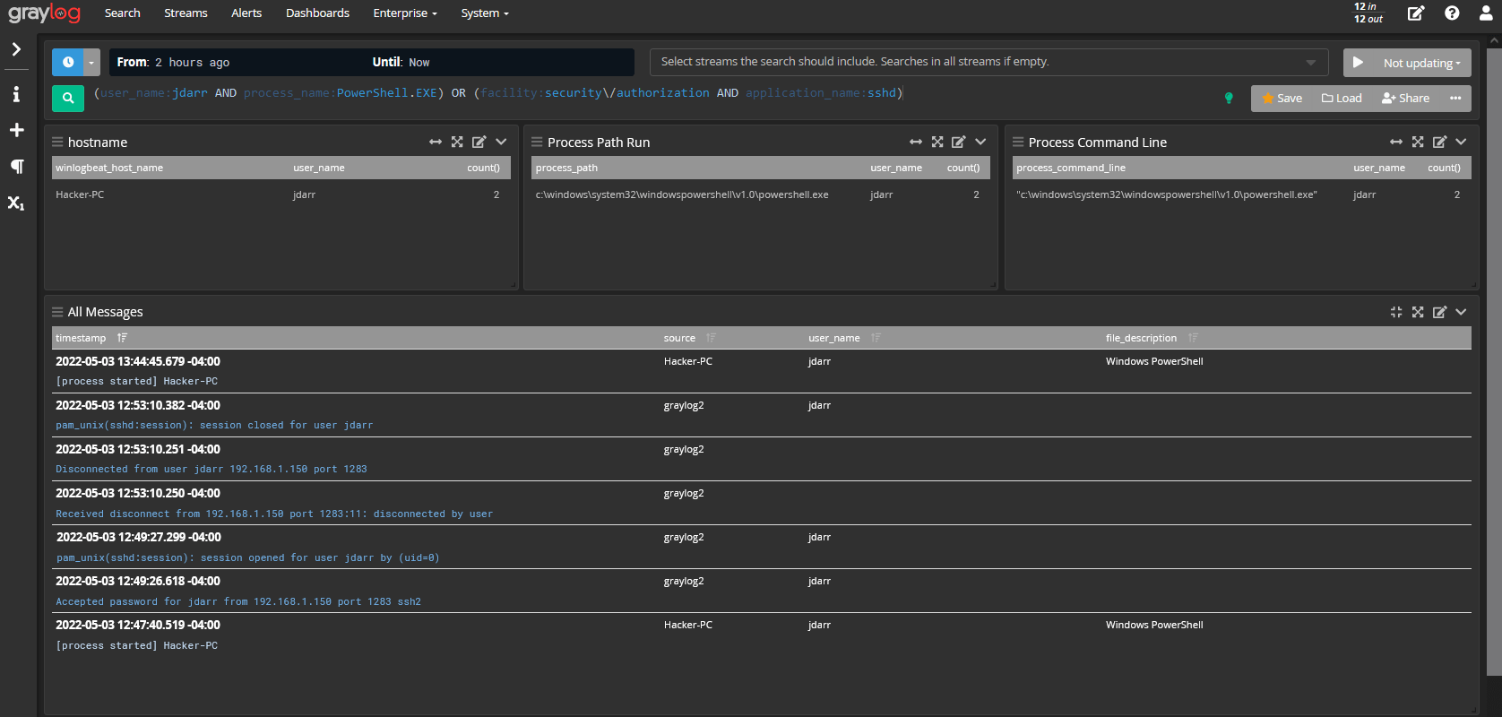Viewport: 1502px width, 717px height.
Task: Save the current search
Action: coord(1282,99)
